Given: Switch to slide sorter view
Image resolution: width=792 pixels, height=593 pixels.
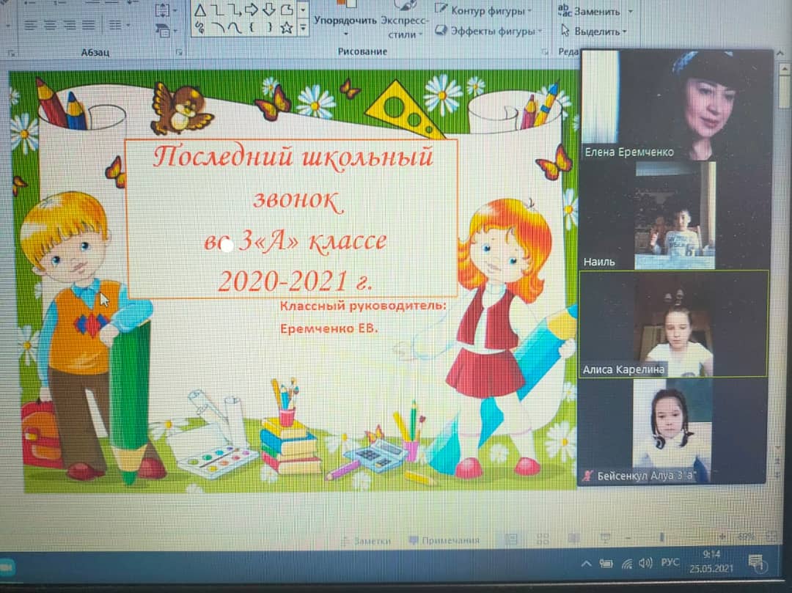Looking at the screenshot, I should point(543,539).
